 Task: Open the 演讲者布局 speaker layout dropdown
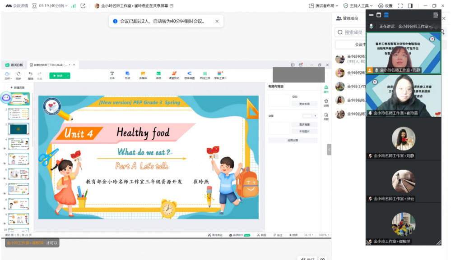pyautogui.click(x=323, y=6)
